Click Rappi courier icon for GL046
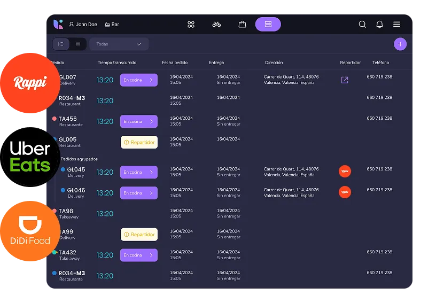 (345, 192)
